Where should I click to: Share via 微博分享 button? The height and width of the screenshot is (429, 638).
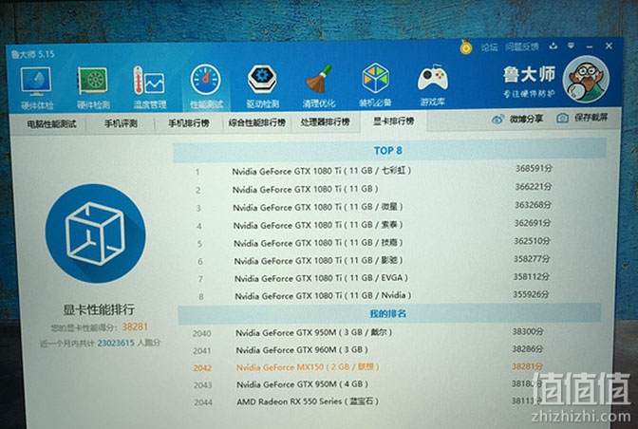[x=517, y=120]
